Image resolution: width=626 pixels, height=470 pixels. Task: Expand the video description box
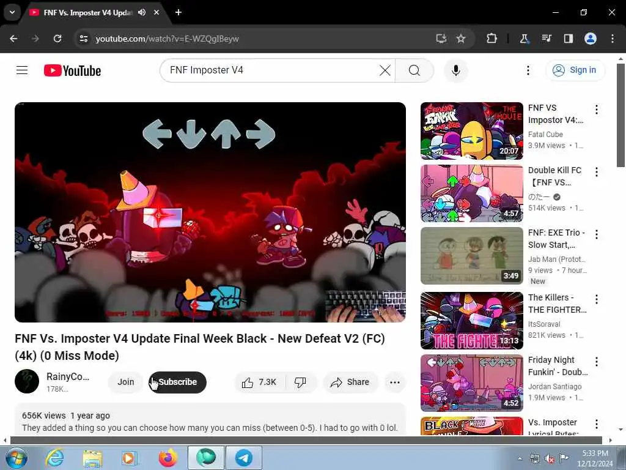pyautogui.click(x=210, y=420)
